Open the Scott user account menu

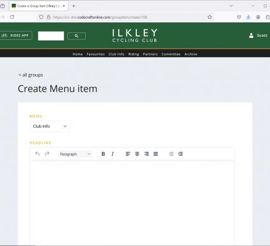258,35
